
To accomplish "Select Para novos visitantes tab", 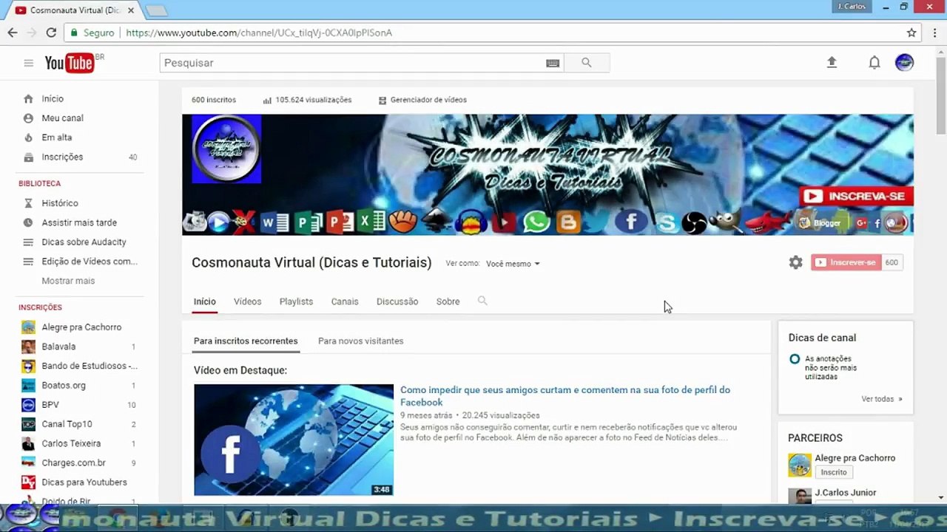I will 361,341.
